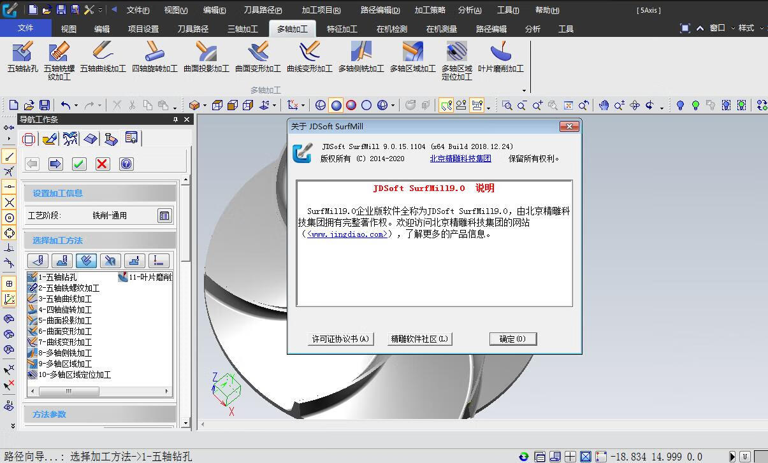768x463 pixels.
Task: Toggle the crosshair icon in status bar
Action: point(570,457)
